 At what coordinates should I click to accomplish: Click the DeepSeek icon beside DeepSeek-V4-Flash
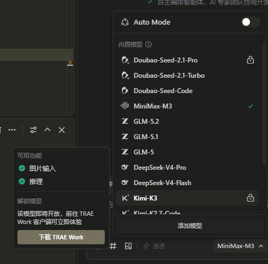(x=125, y=182)
